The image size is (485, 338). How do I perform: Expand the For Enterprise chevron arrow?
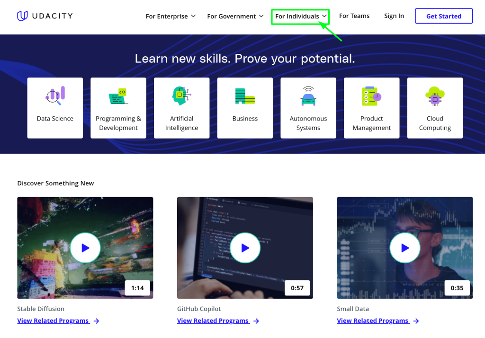193,16
